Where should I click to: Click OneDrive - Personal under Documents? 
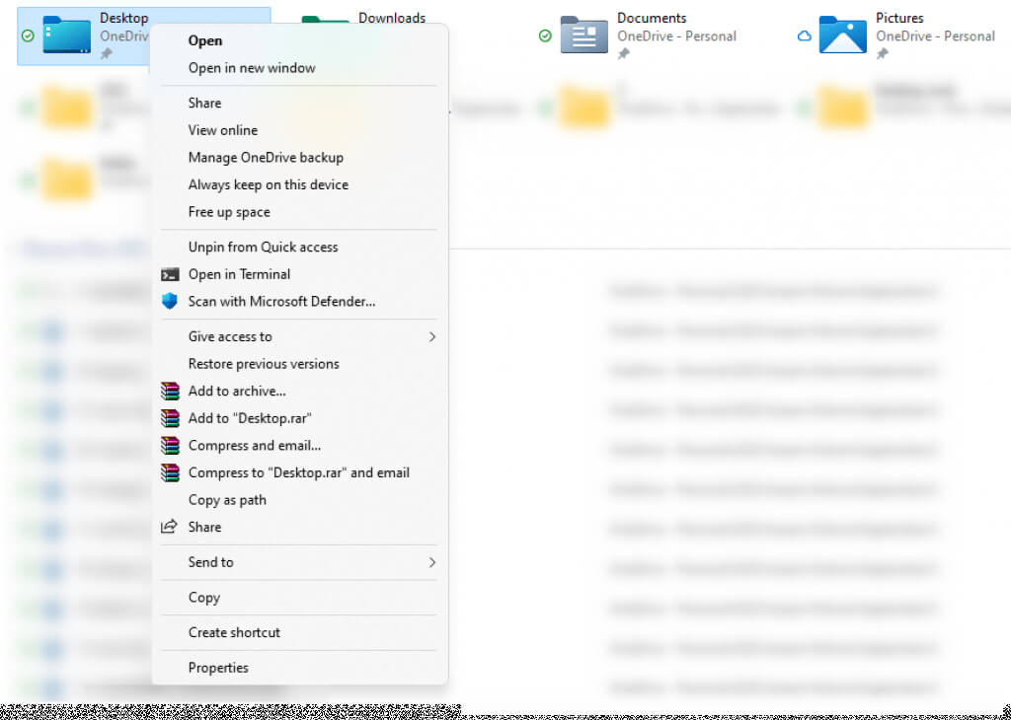[x=677, y=36]
